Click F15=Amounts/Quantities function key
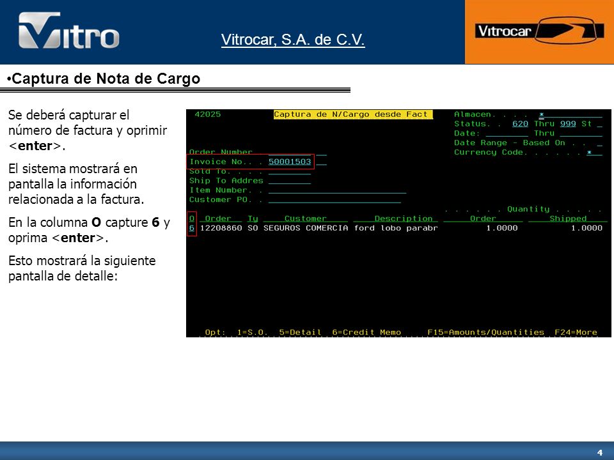 click(x=485, y=332)
